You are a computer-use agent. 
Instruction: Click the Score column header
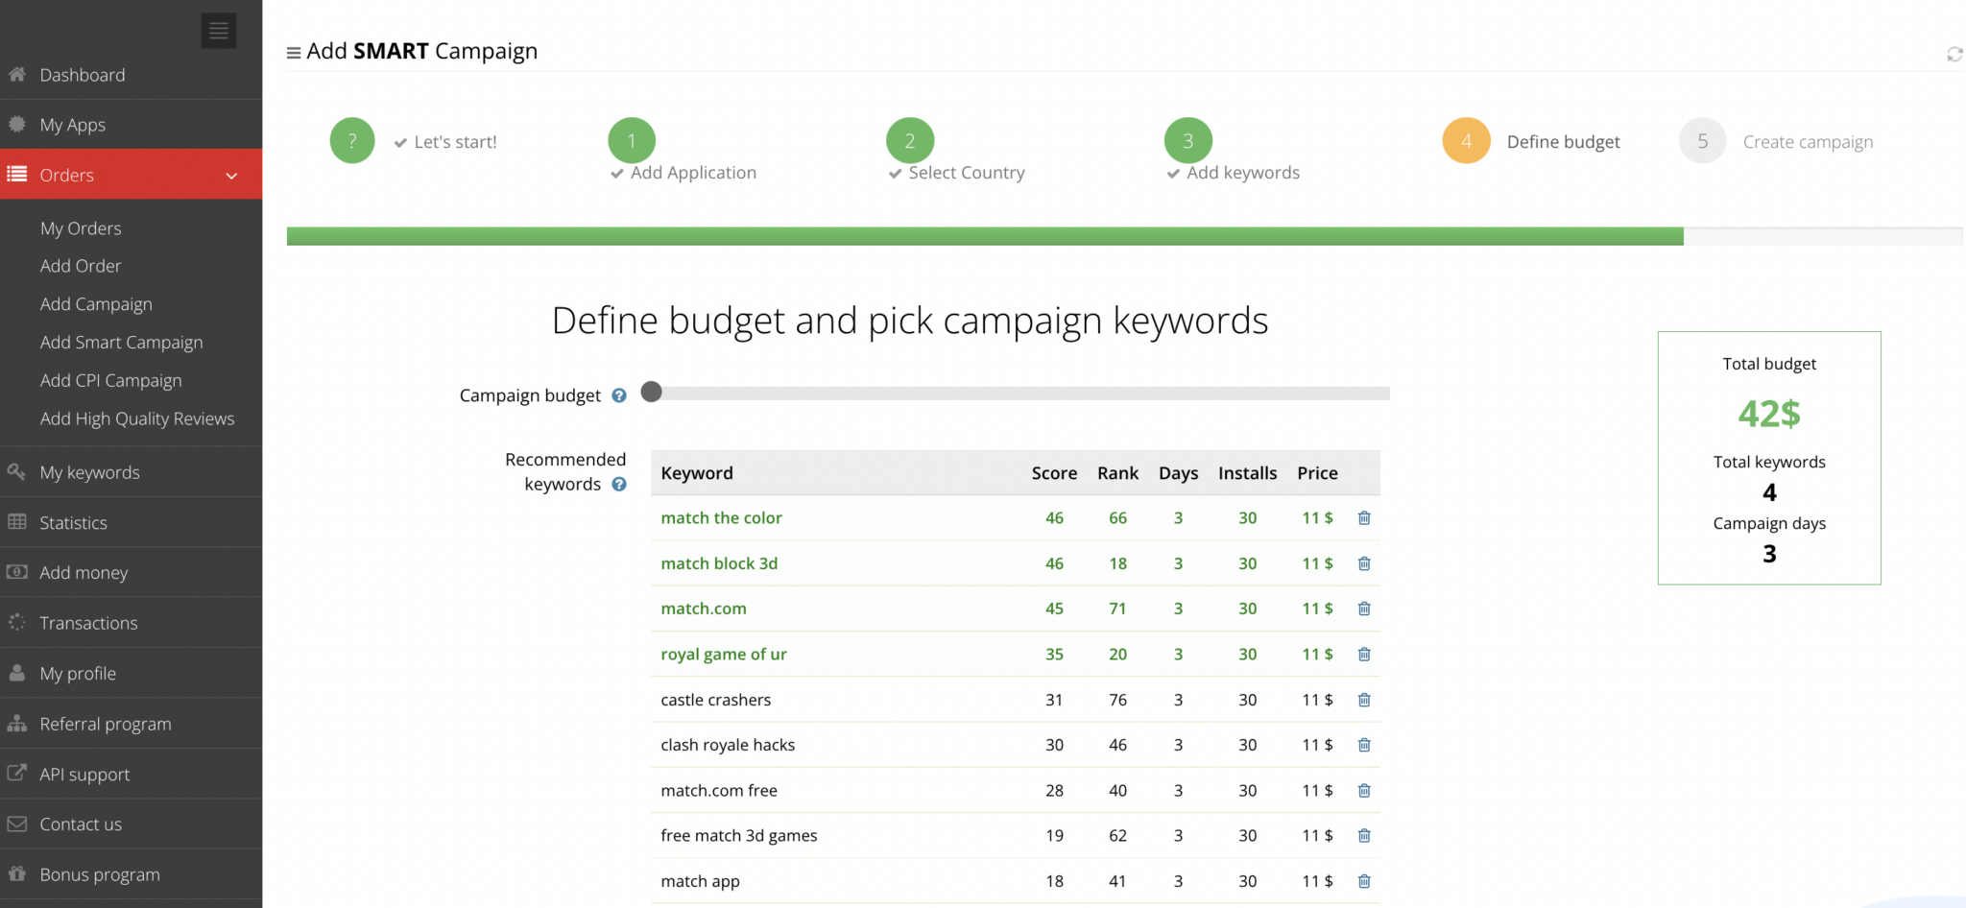1053,473
